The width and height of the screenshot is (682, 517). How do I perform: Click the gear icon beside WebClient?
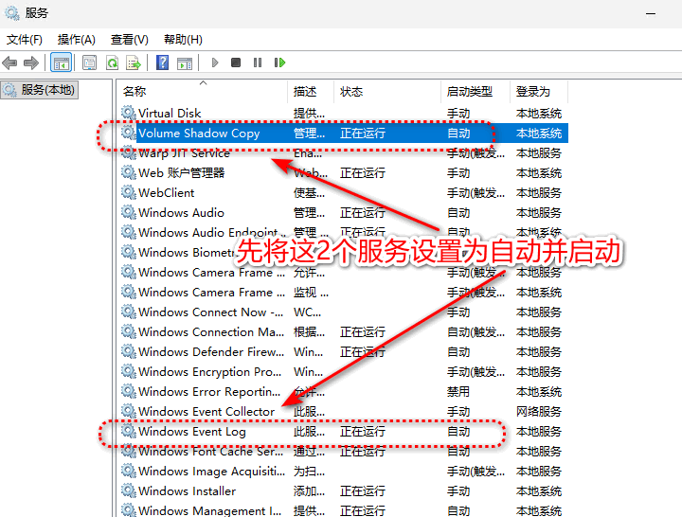point(128,192)
